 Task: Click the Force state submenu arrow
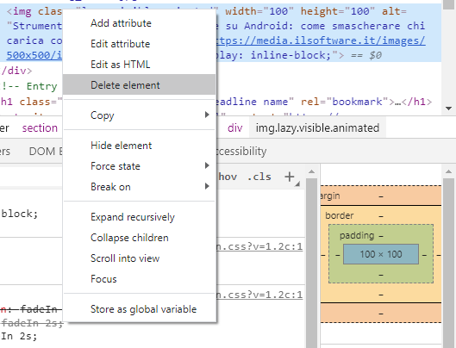click(207, 165)
